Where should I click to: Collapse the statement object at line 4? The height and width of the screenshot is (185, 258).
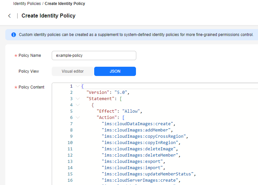78,105
